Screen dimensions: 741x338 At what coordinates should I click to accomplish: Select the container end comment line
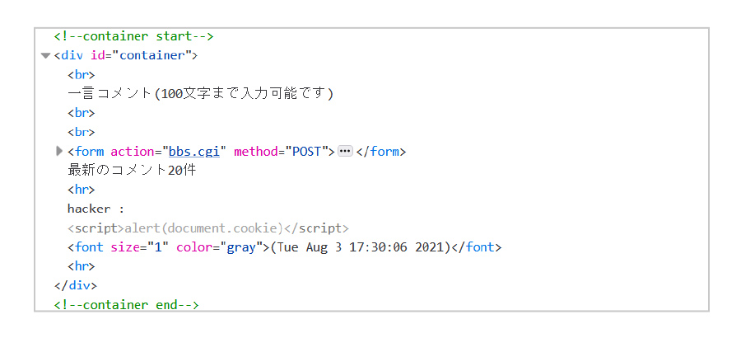click(x=126, y=305)
